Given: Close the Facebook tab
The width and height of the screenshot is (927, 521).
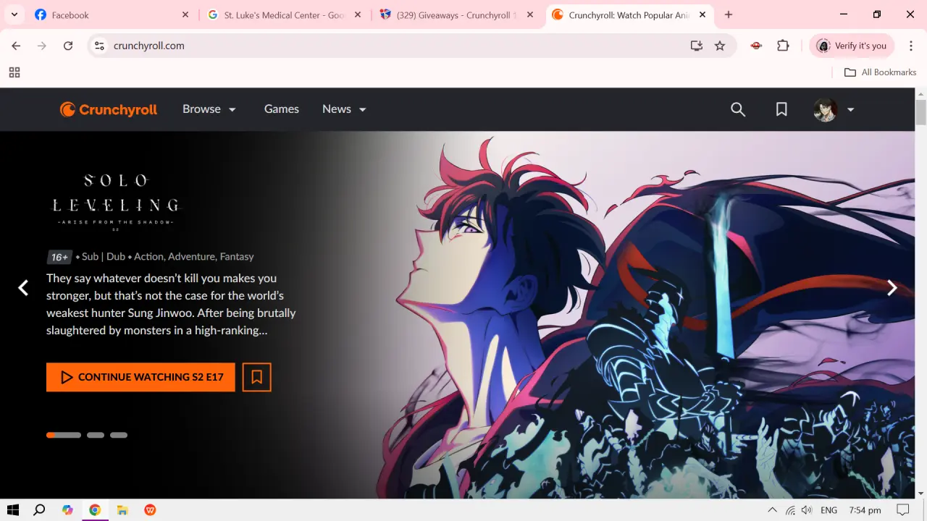Looking at the screenshot, I should (x=185, y=14).
